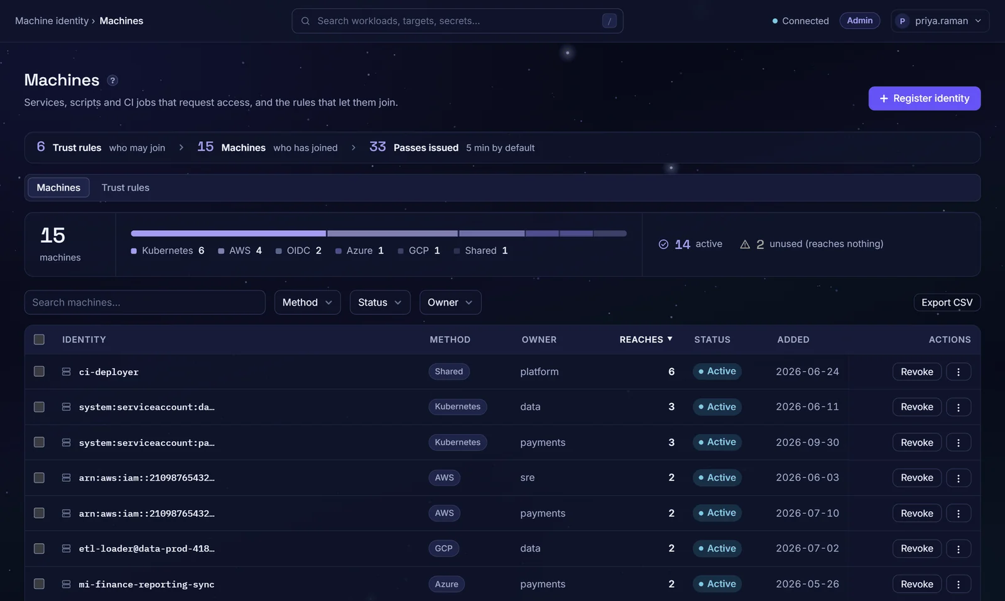Focus the global search workloads field
The width and height of the screenshot is (1005, 601).
[x=457, y=21]
